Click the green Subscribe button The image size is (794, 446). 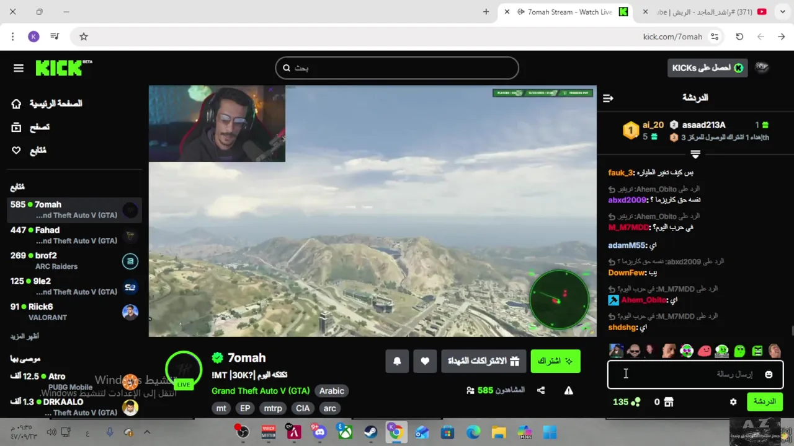tap(555, 361)
